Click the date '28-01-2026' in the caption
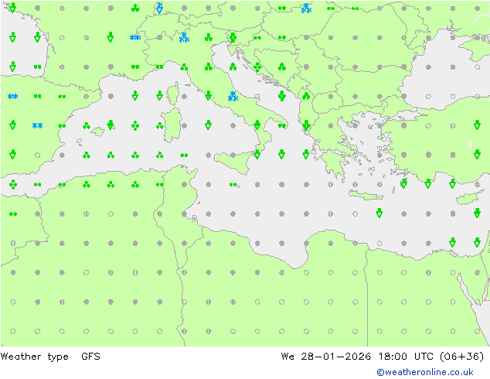Screen dimensions: 490x379 336,356
